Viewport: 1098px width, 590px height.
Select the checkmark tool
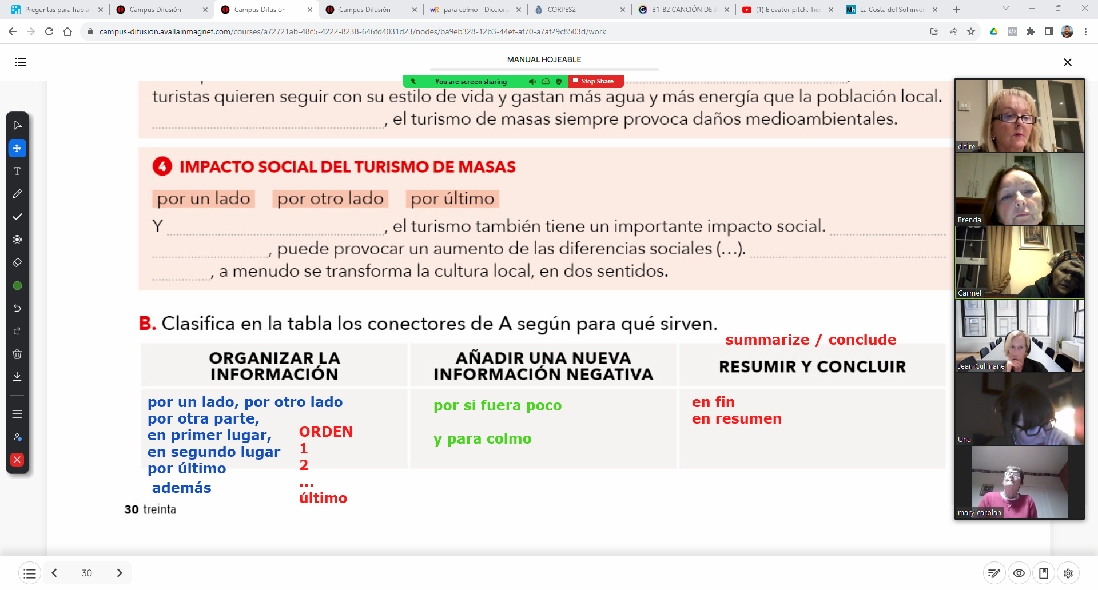coord(17,217)
